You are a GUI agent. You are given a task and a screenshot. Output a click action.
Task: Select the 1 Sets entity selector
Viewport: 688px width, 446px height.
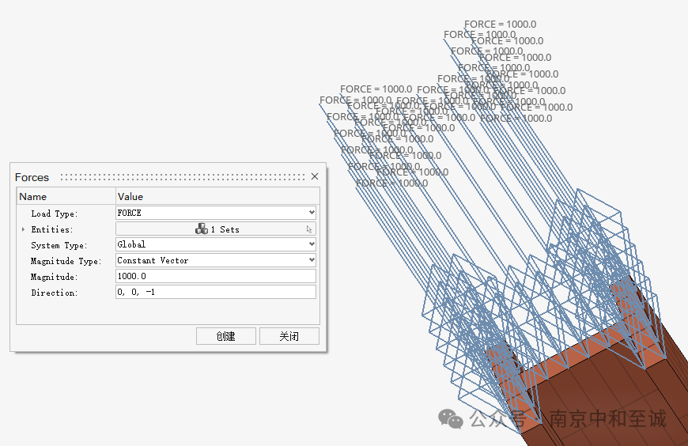(216, 229)
